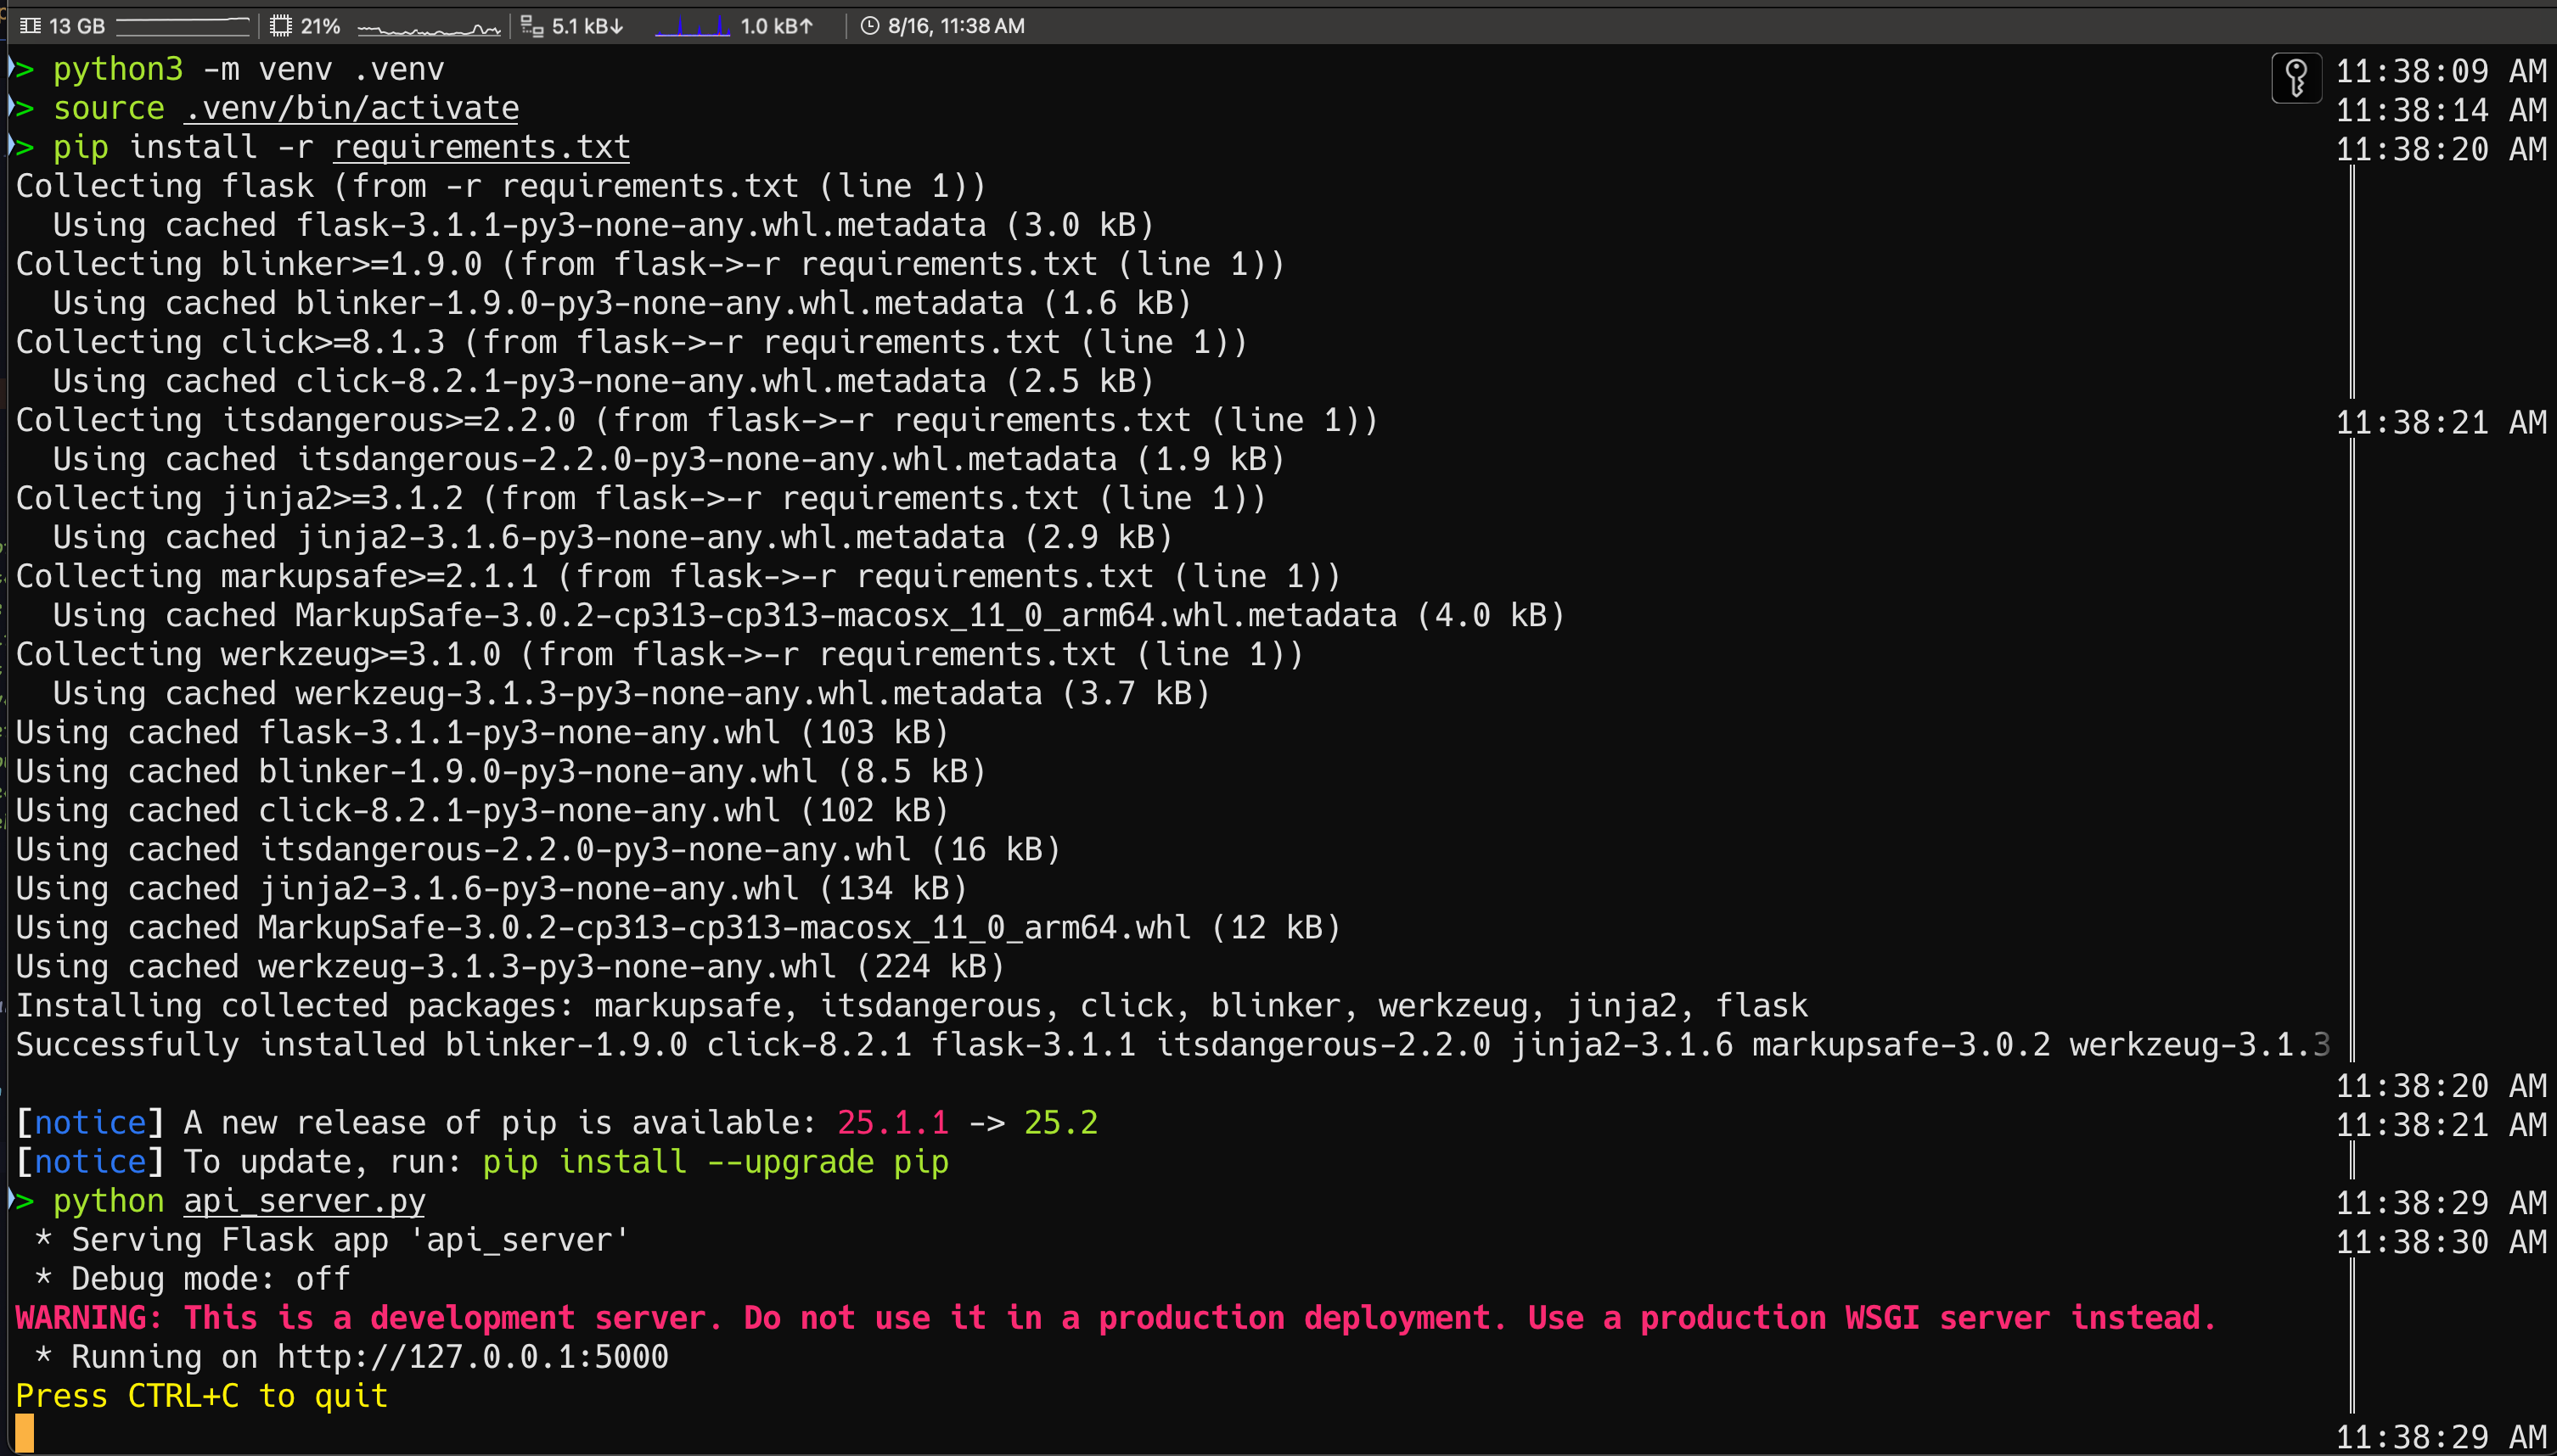Click the password key icon
2557x1456 pixels.
(2296, 77)
